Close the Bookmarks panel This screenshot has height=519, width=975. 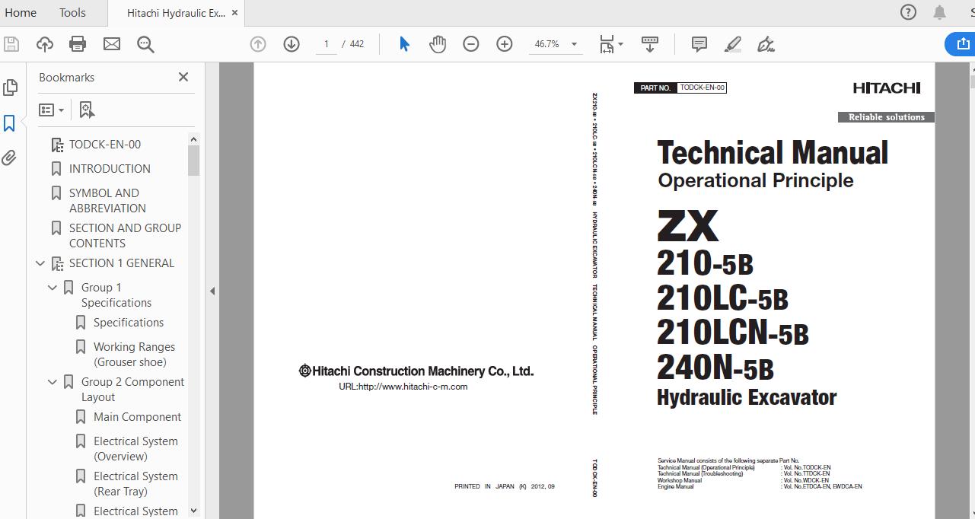tap(183, 77)
